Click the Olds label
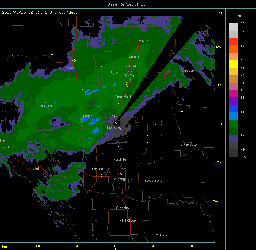This screenshot has width=256, height=250. 115,117
